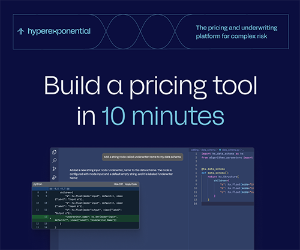Click the '@hx.data_schema' decorator line
Viewport: 300px width, 250px height.
pyautogui.click(x=213, y=169)
